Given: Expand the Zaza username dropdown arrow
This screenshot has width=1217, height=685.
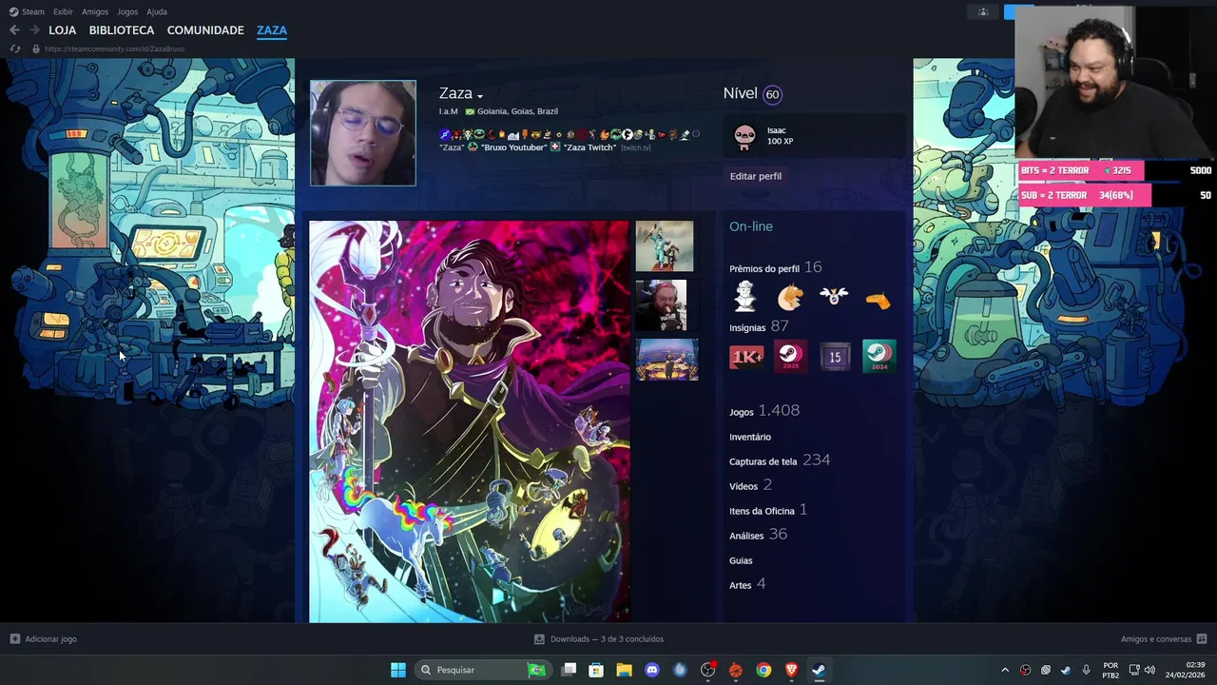Looking at the screenshot, I should point(480,96).
